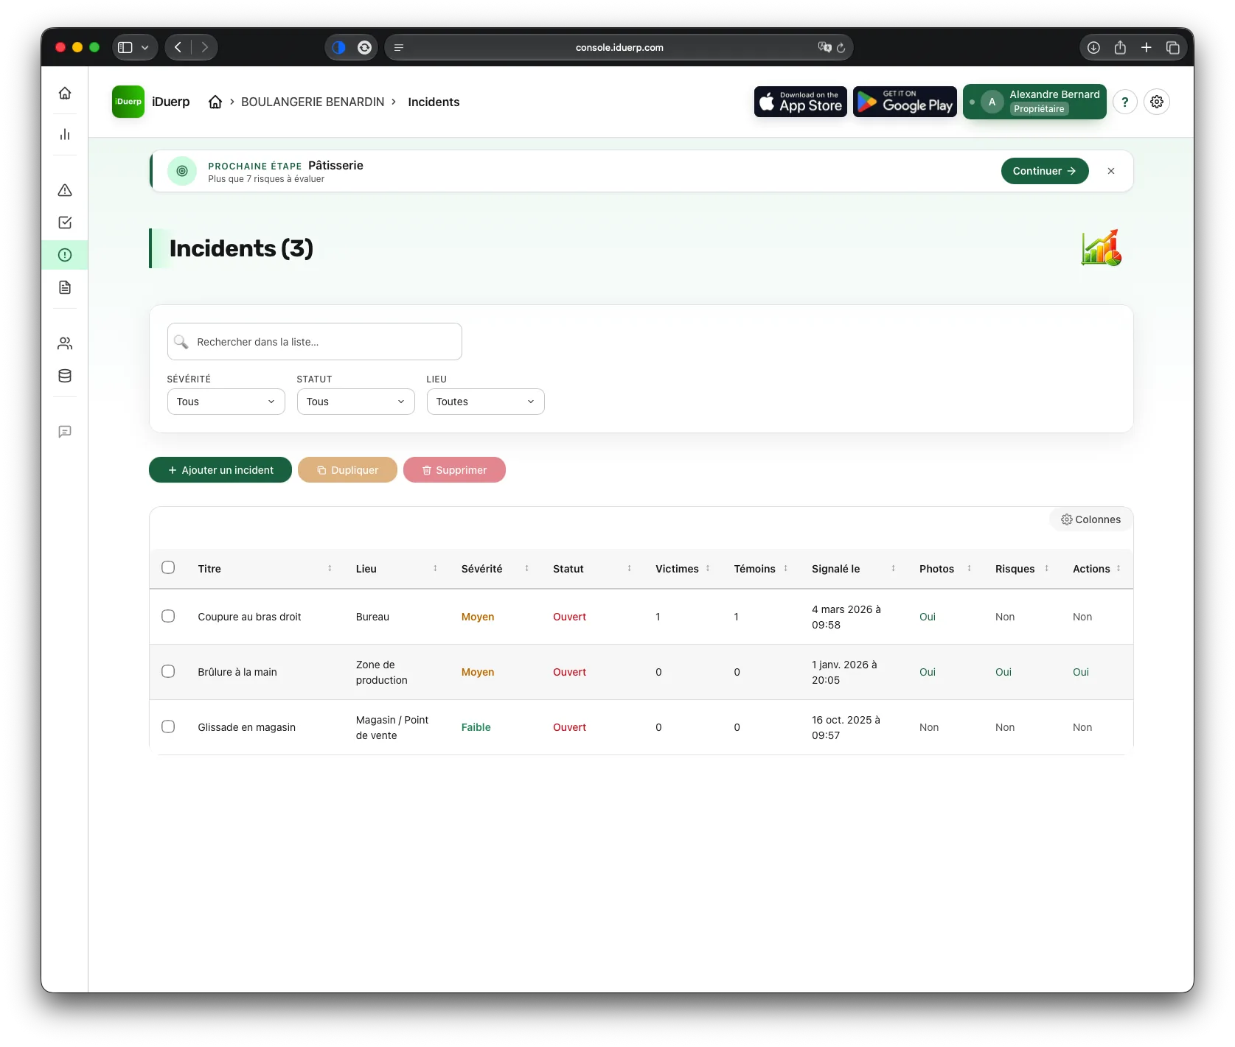This screenshot has height=1047, width=1235.
Task: Select all incidents with header checkbox
Action: 168,567
